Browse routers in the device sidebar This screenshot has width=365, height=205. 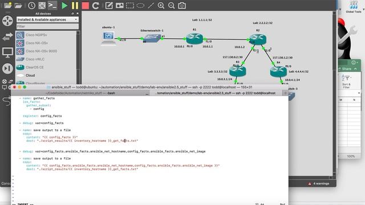point(7,20)
